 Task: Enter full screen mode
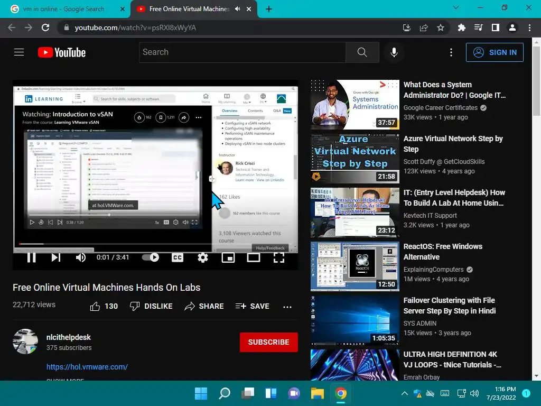click(279, 257)
